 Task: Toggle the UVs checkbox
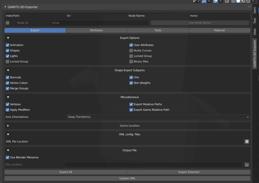tap(131, 77)
